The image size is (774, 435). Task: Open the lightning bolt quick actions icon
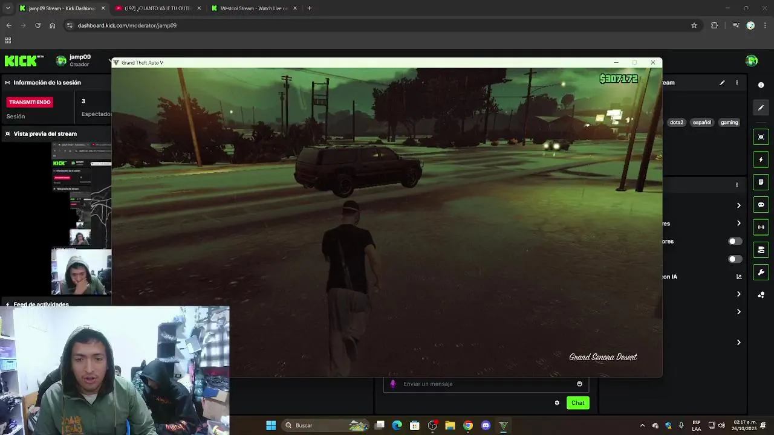[x=761, y=159]
